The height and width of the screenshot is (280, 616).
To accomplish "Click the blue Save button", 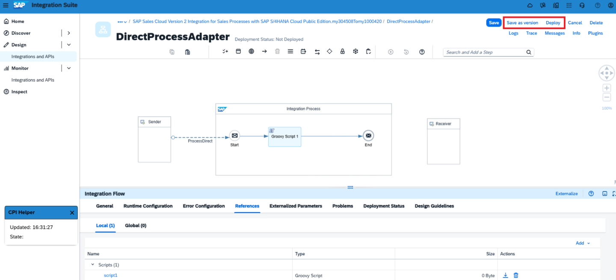I will click(x=494, y=23).
